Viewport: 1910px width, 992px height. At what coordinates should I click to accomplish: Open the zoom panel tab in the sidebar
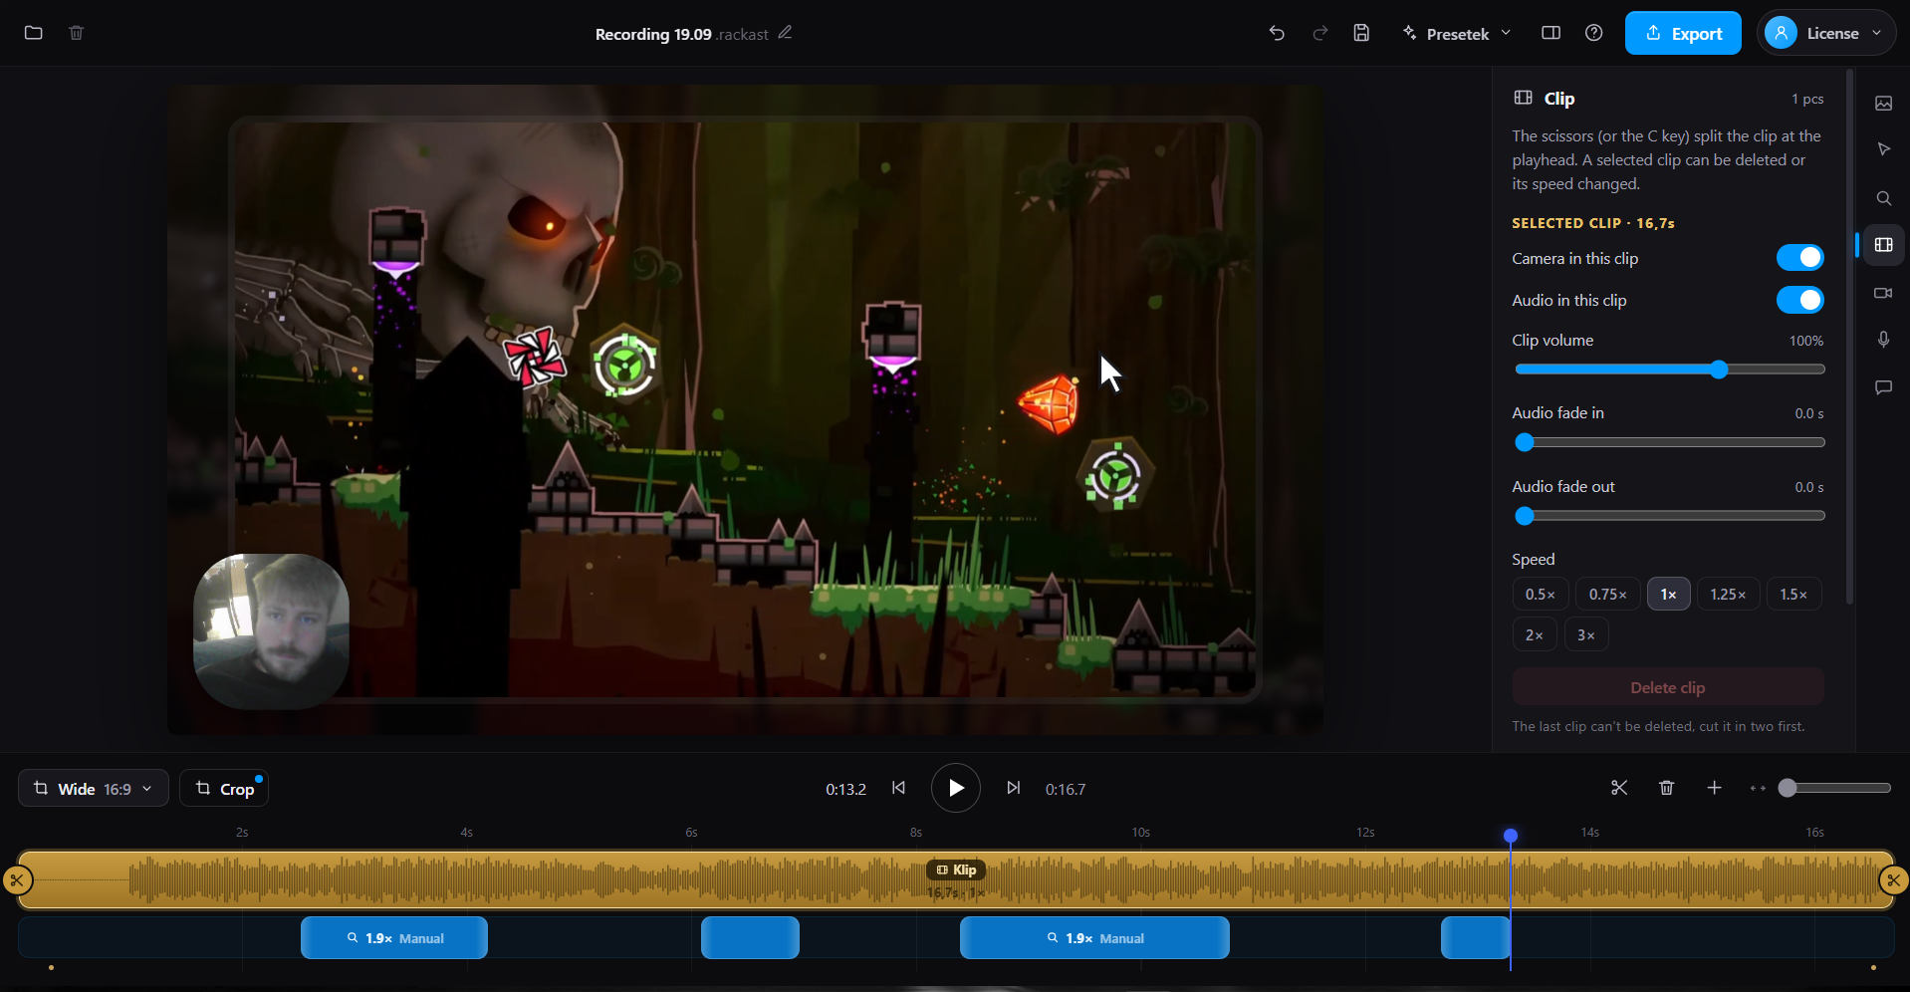tap(1883, 198)
